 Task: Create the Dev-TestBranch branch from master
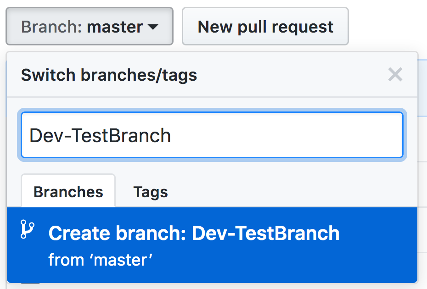pyautogui.click(x=193, y=233)
